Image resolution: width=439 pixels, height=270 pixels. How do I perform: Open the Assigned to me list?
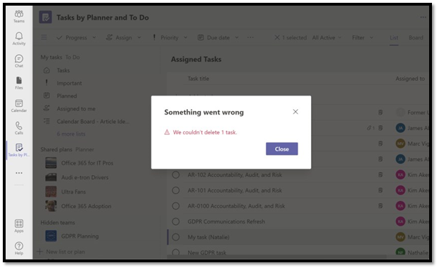(76, 108)
